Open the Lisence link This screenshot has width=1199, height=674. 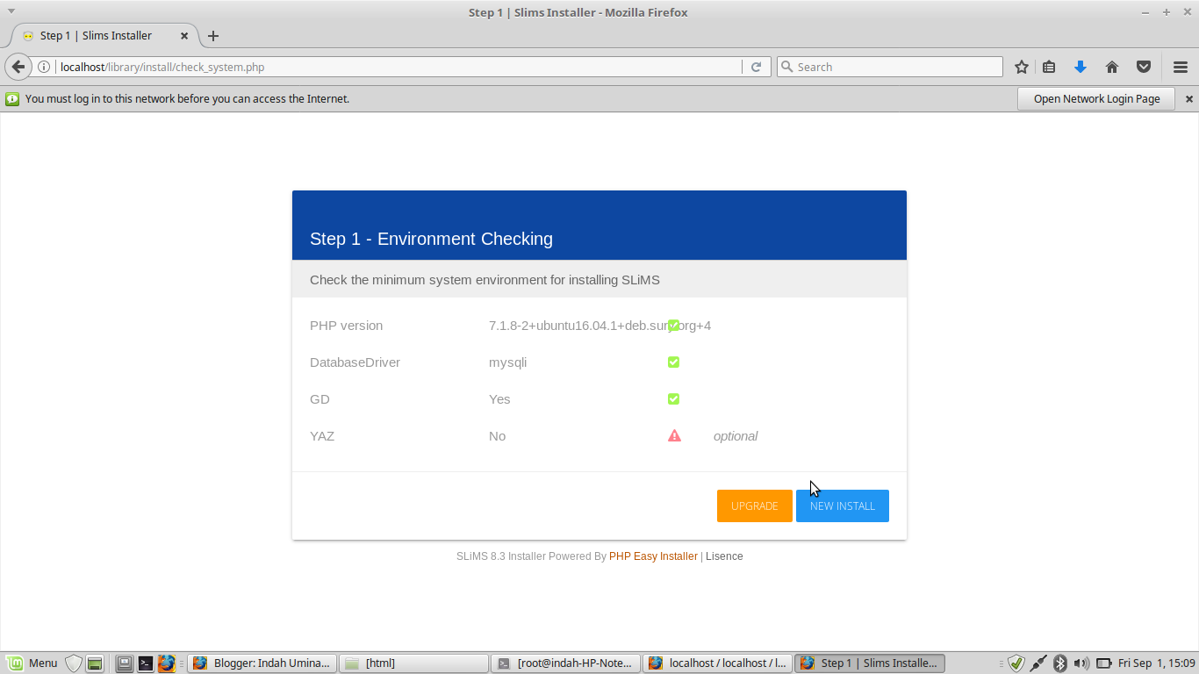724,556
